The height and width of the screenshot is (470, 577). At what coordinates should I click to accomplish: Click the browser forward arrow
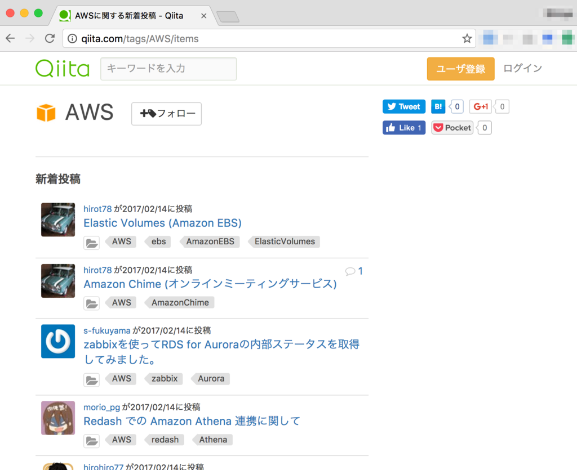click(30, 38)
